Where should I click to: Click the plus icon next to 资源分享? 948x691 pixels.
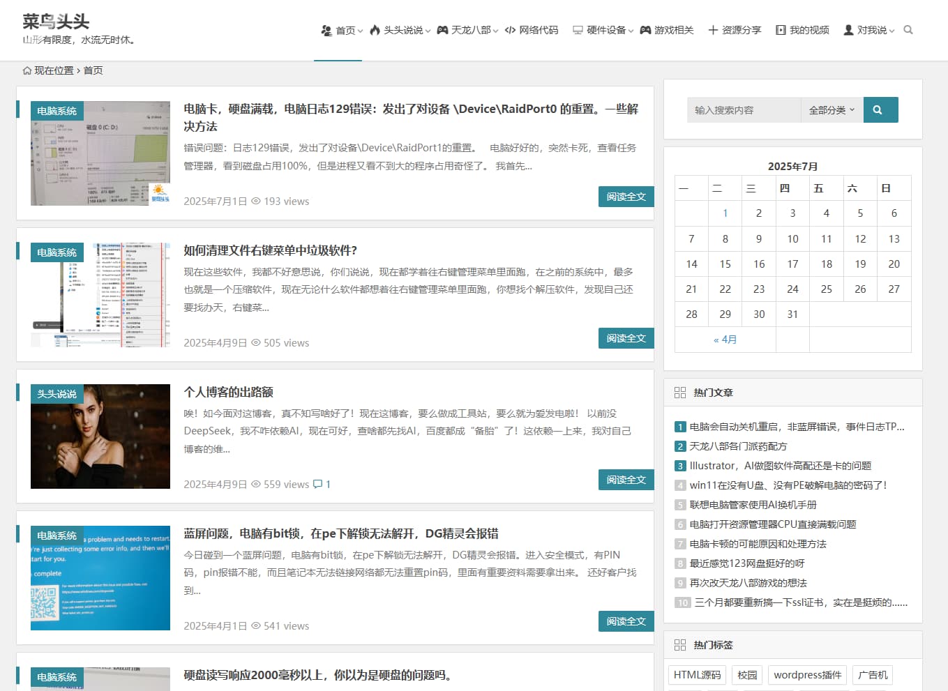pos(712,30)
